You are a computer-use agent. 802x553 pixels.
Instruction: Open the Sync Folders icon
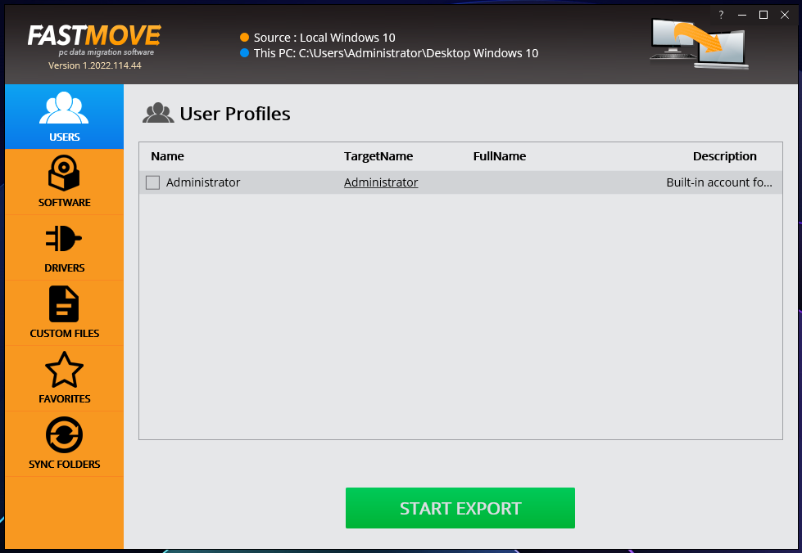[64, 435]
